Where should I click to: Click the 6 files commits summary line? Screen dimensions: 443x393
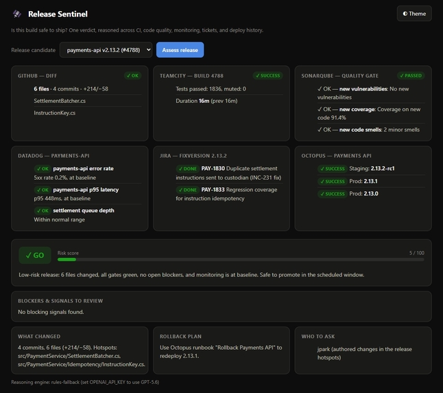[71, 89]
